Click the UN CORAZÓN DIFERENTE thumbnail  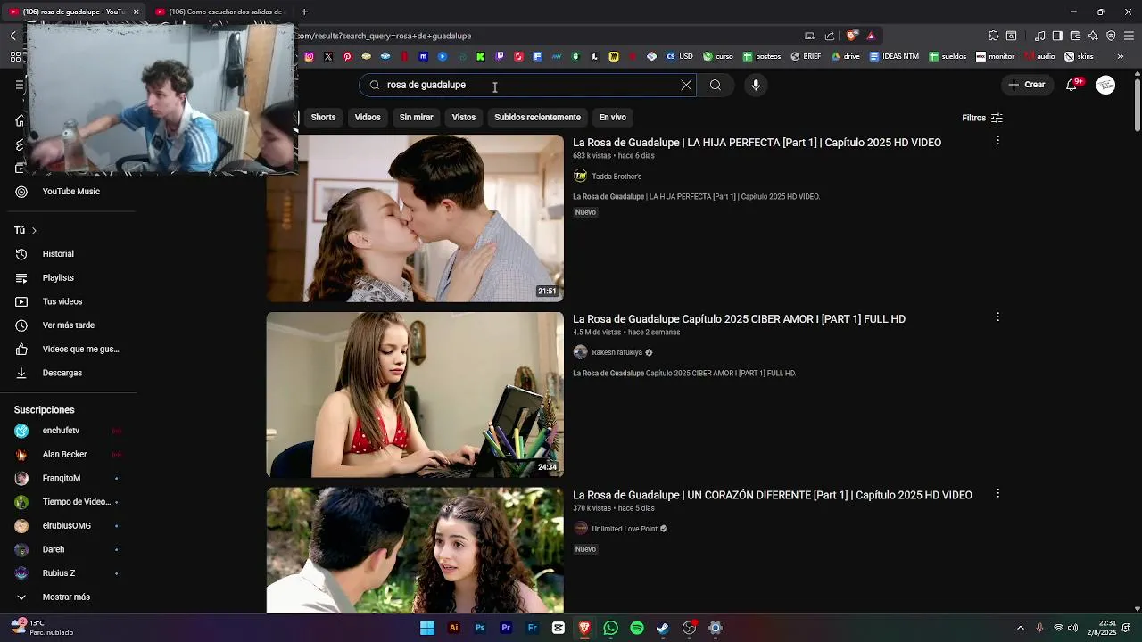coord(415,550)
